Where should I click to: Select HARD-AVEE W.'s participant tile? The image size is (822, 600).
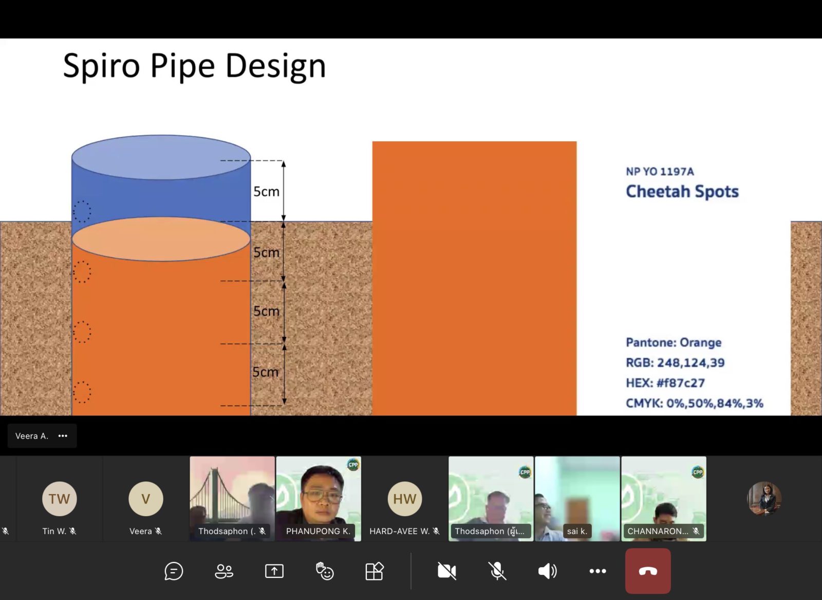click(404, 498)
